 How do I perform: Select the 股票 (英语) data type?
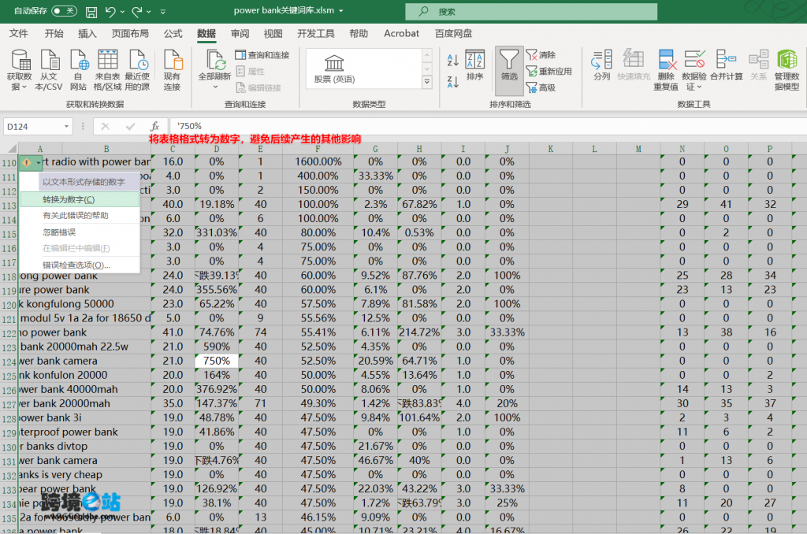[x=334, y=69]
